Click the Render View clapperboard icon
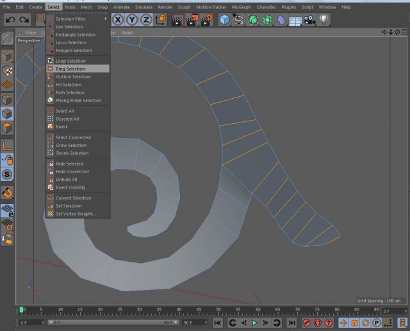410x331 pixels. pyautogui.click(x=177, y=20)
